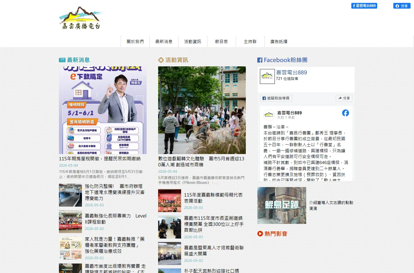Open article 嘉義市首度出版環教有聲書
The height and width of the screenshot is (273, 414).
(x=115, y=268)
